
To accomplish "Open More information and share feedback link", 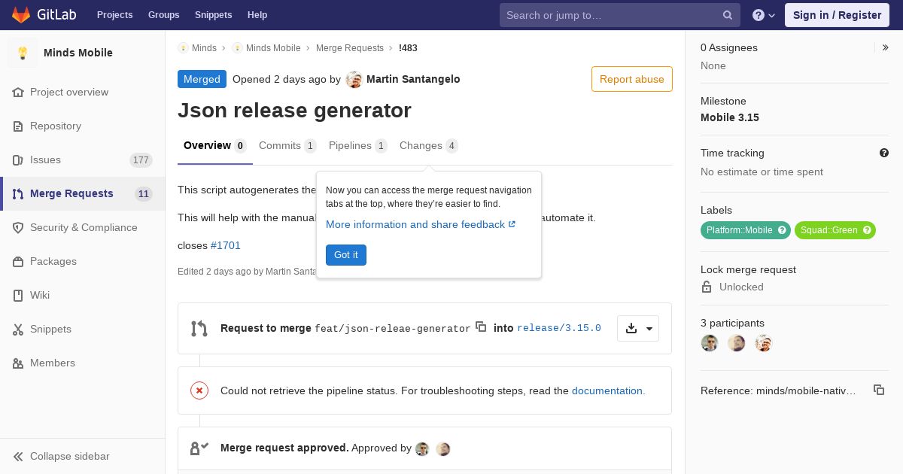I will pos(421,224).
